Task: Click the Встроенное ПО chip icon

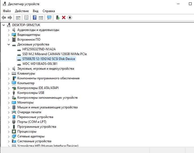Action: tap(14, 40)
